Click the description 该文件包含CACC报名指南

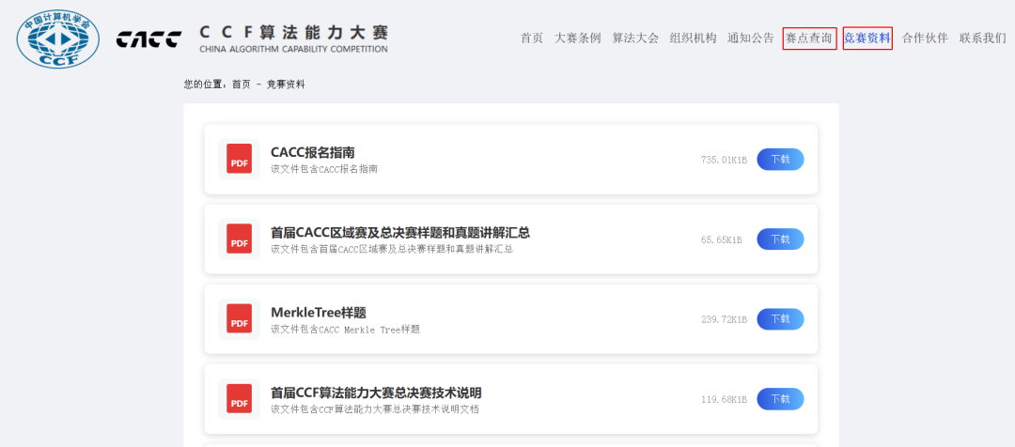323,169
